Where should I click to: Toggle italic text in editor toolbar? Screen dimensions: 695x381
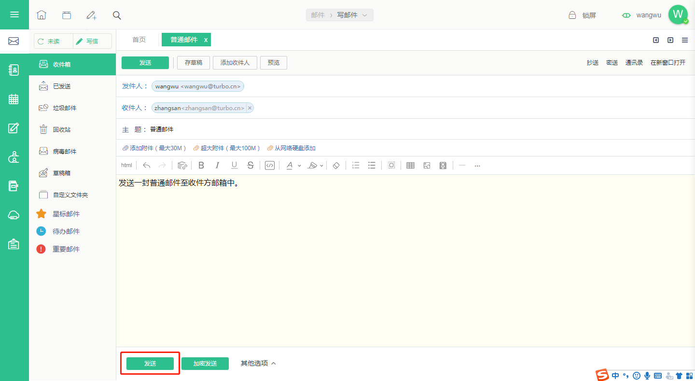[217, 165]
